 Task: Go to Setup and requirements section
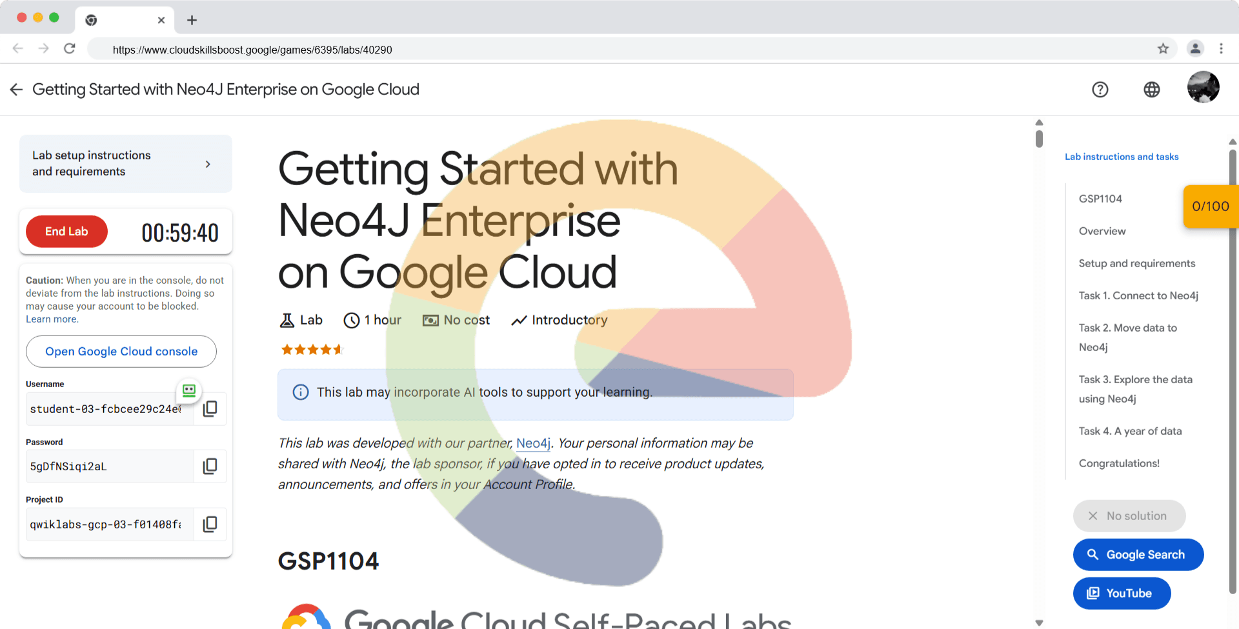[x=1137, y=263]
